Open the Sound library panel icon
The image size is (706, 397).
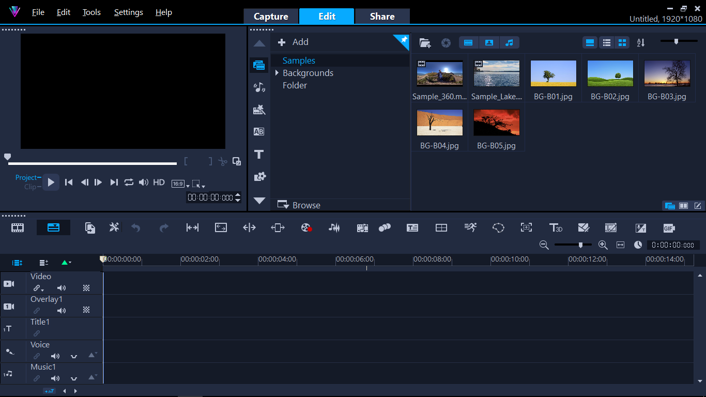259,87
